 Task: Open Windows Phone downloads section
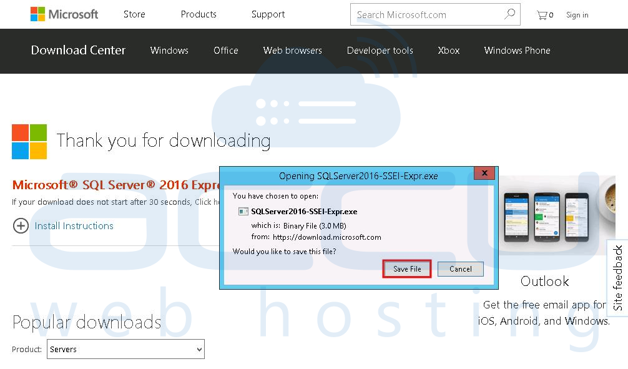tap(517, 51)
